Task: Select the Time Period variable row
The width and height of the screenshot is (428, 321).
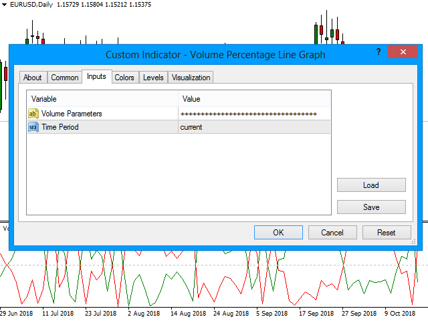Action: click(179, 127)
